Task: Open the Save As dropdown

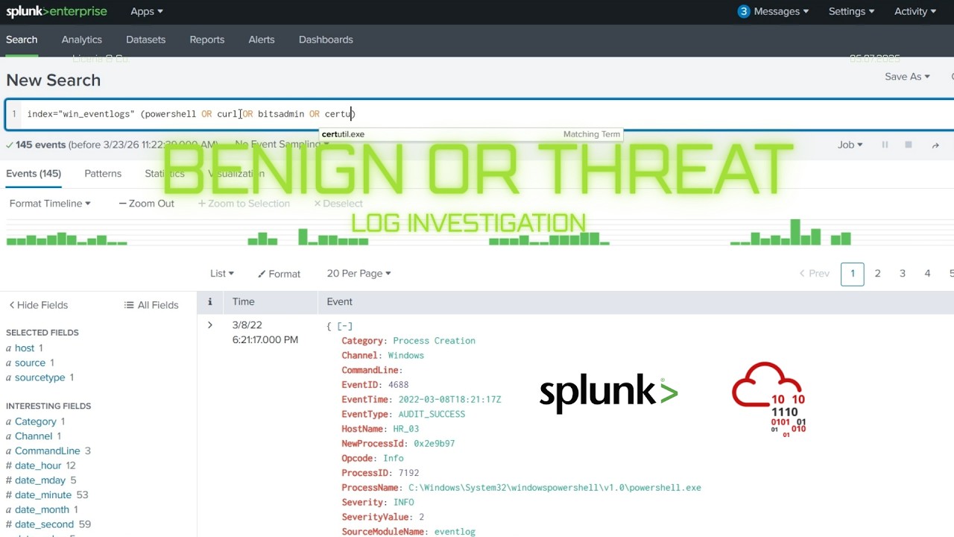Action: coord(907,76)
